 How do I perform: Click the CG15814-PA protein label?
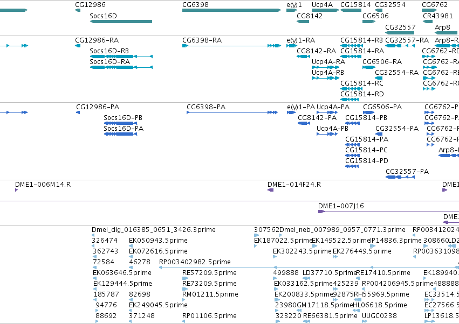[x=366, y=139]
